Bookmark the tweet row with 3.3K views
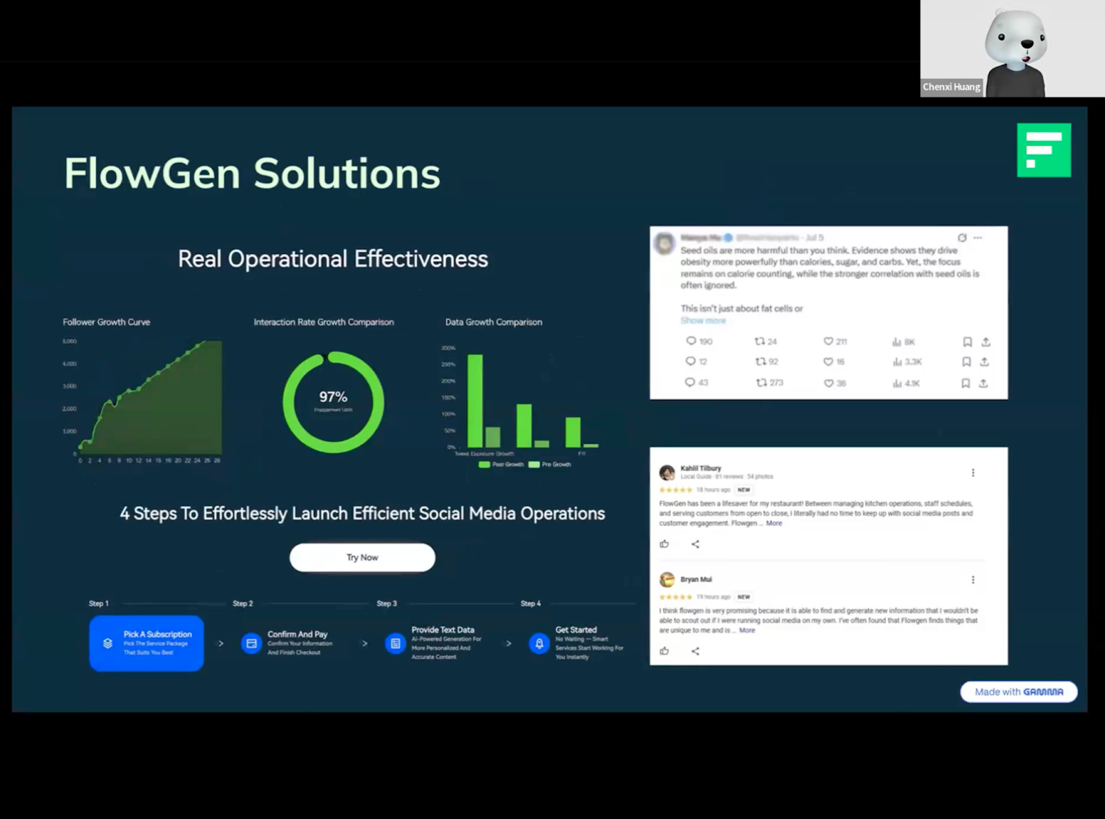Image resolution: width=1105 pixels, height=819 pixels. pos(966,362)
